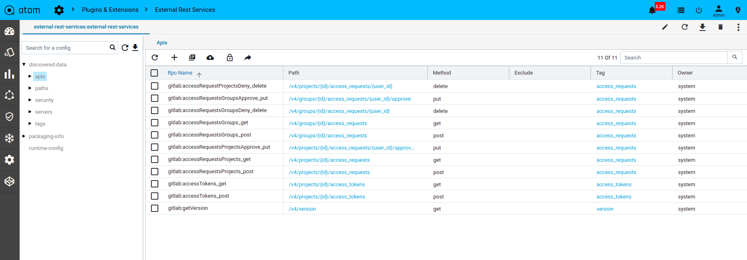Check the gitlab:accessTokens_get row
This screenshot has width=747, height=260.
point(155,184)
